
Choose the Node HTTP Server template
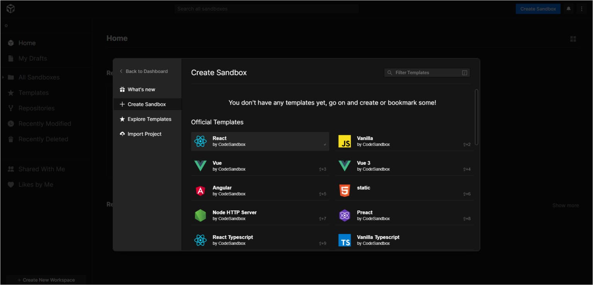pyautogui.click(x=260, y=215)
